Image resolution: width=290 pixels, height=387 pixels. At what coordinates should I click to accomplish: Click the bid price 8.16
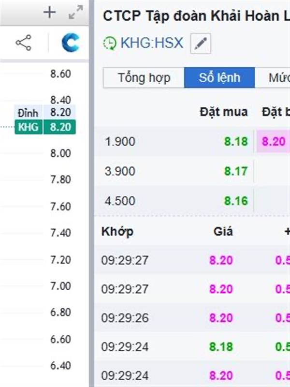[236, 201]
